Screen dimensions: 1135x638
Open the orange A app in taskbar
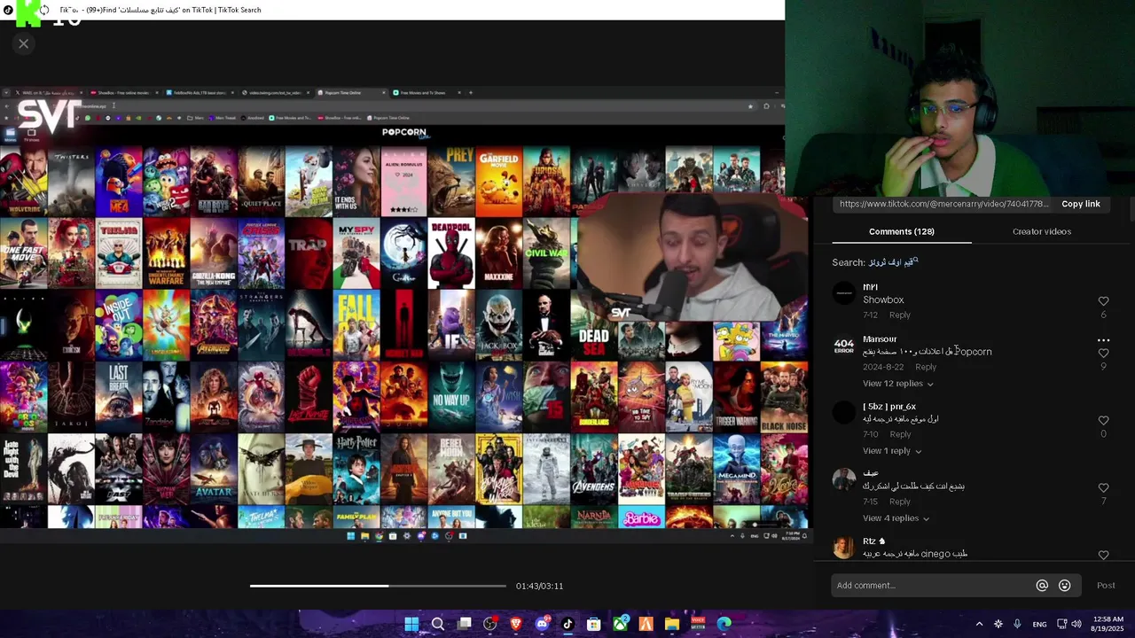(x=646, y=624)
